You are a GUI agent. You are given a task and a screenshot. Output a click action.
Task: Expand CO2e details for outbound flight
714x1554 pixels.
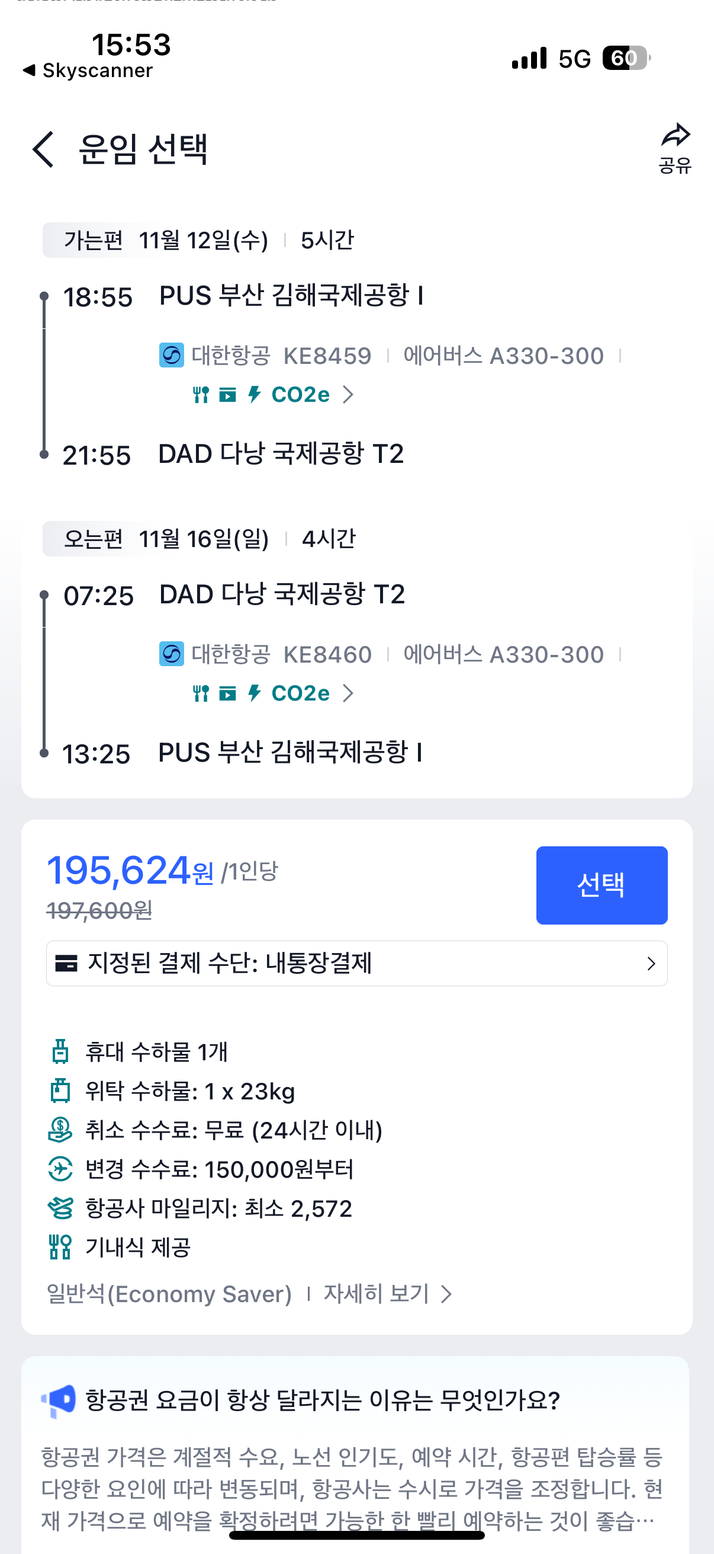pos(311,395)
